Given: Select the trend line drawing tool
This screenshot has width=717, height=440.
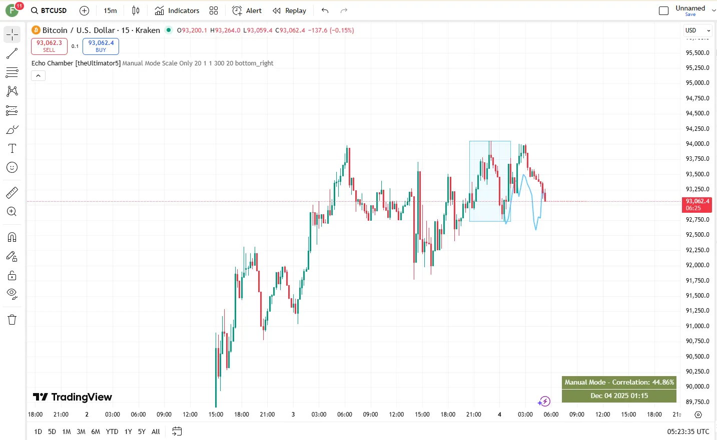Looking at the screenshot, I should 12,53.
